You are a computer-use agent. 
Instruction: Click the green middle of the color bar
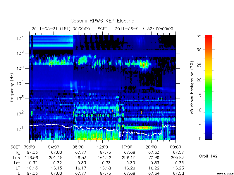(x=209, y=87)
